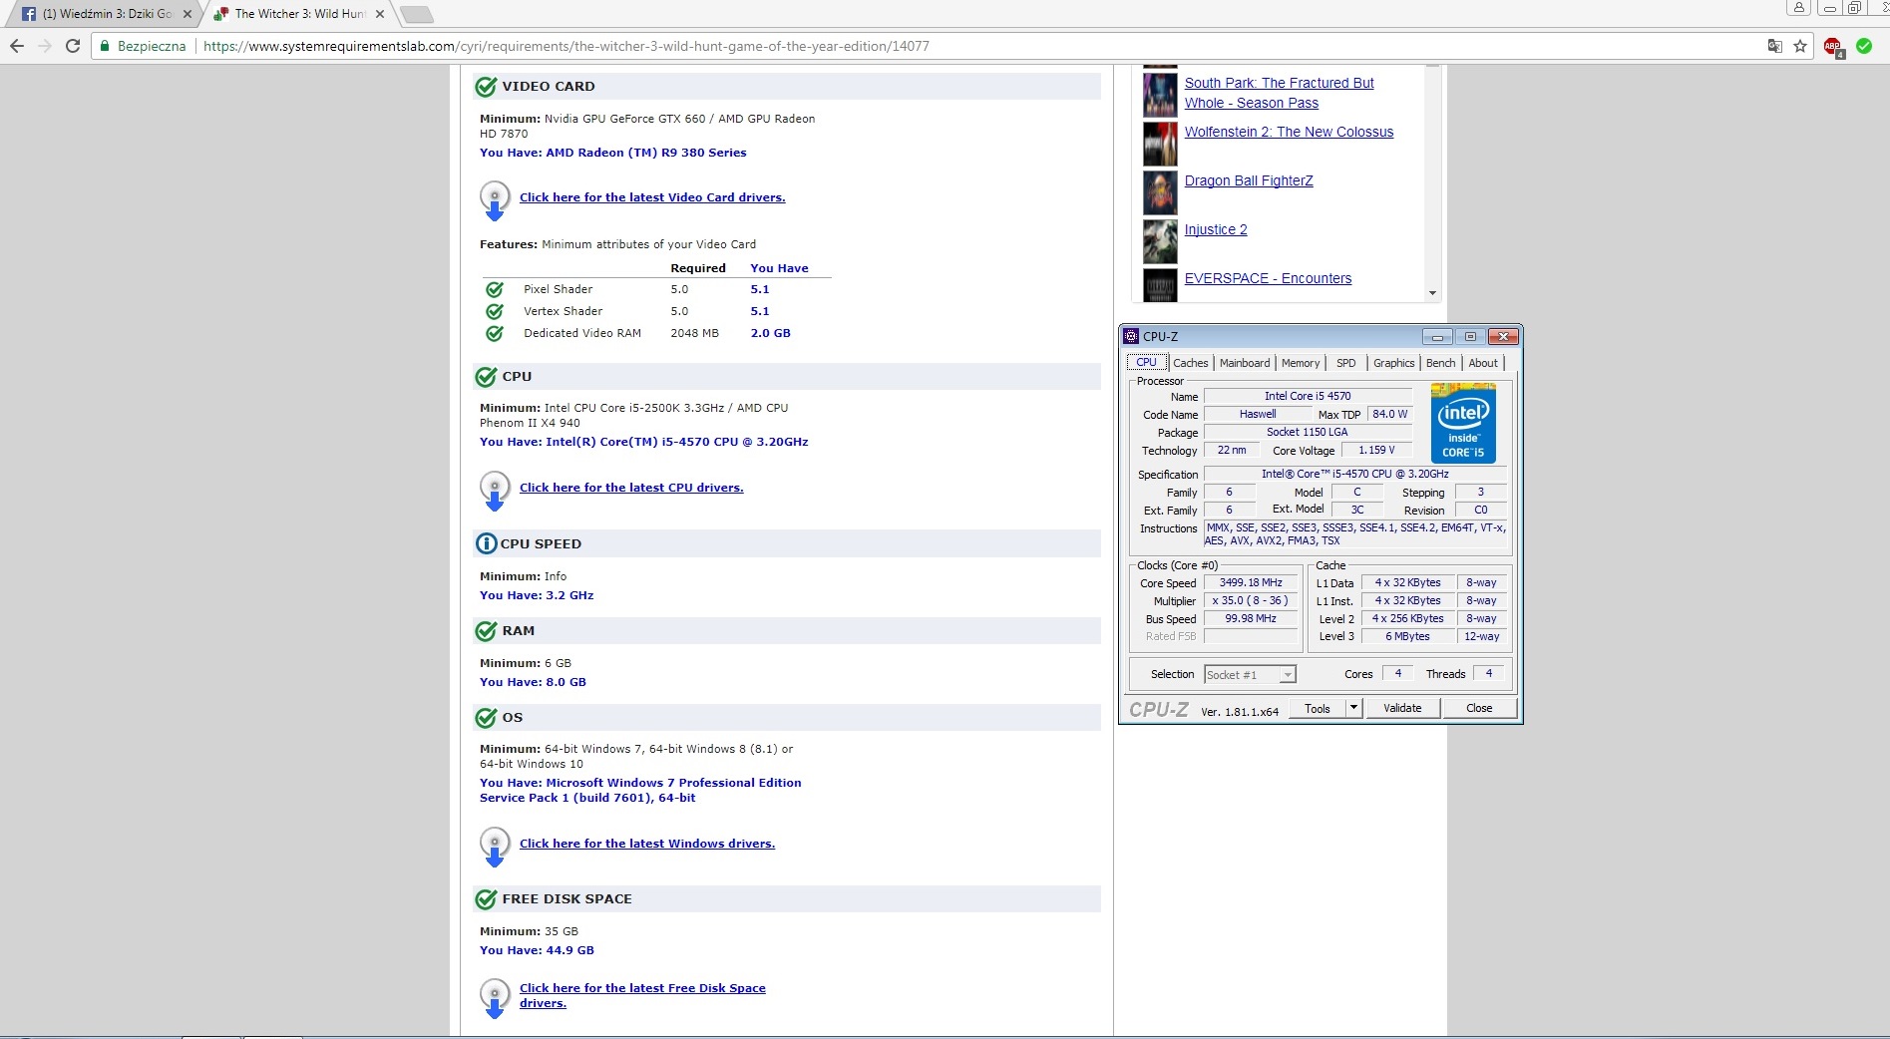Click the AMD Radeon R9 380 Series text

tap(646, 153)
